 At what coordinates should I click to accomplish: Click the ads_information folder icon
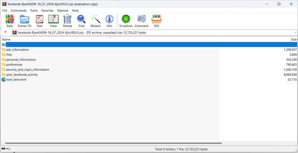point(4,50)
